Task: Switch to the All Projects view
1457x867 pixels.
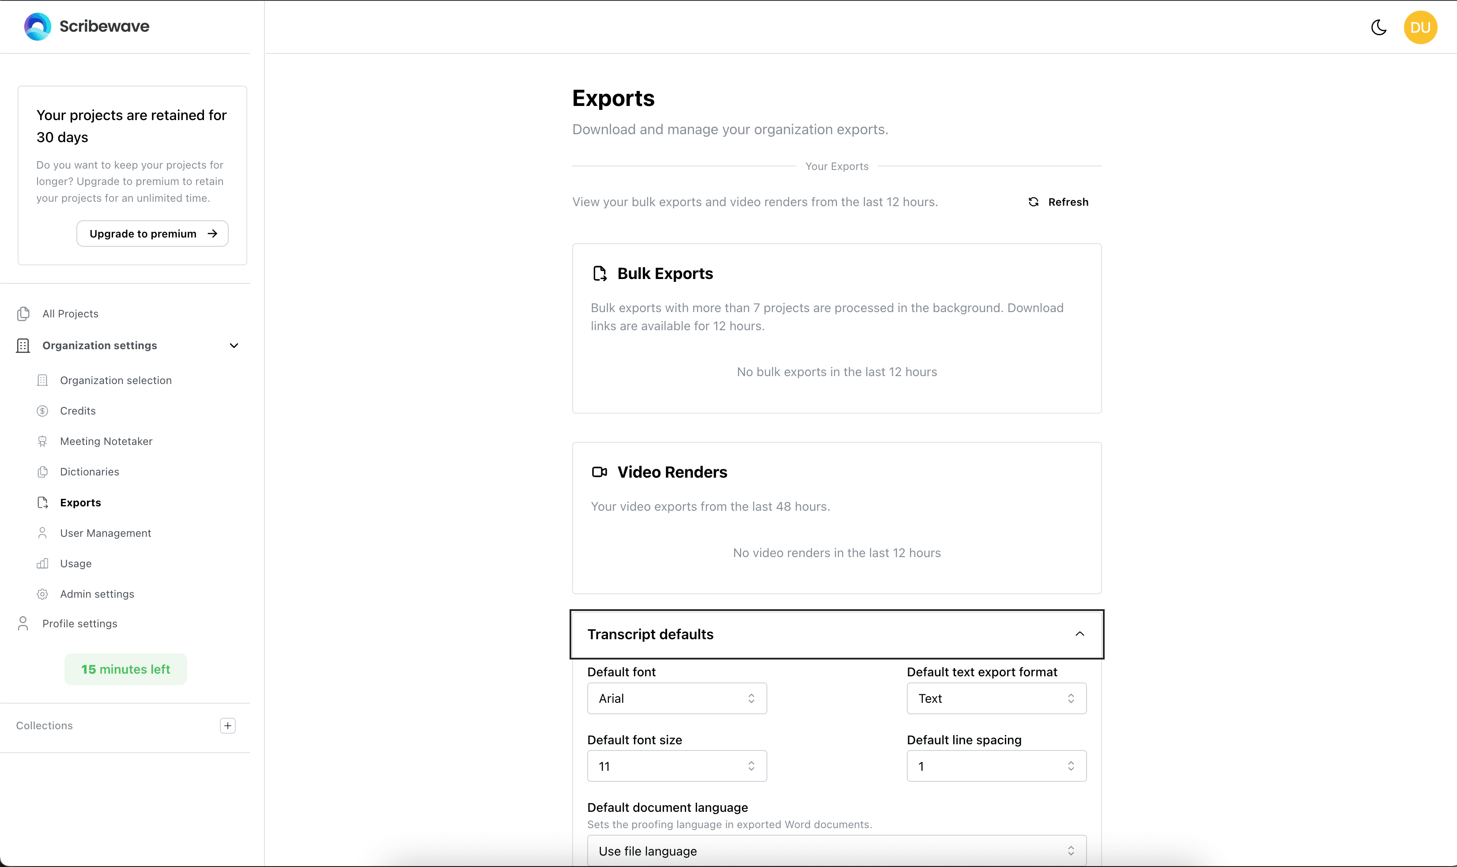Action: [x=70, y=313]
